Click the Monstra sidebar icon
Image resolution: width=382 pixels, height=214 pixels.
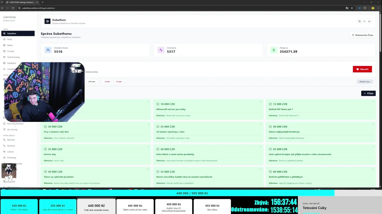(4, 140)
